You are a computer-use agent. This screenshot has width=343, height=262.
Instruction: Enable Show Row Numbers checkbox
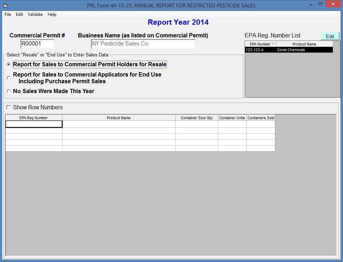pyautogui.click(x=8, y=107)
